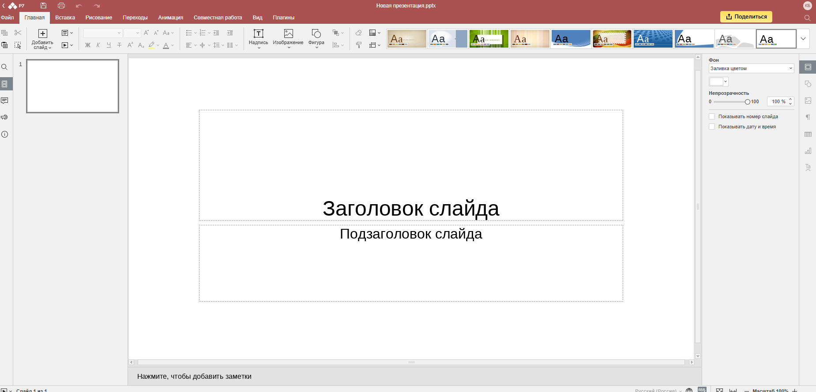The width and height of the screenshot is (816, 392).
Task: Switch to the Рисование tab
Action: coord(99,18)
